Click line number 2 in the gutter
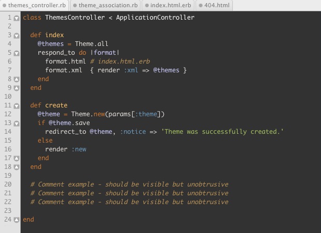The image size is (321, 233). pos(9,26)
